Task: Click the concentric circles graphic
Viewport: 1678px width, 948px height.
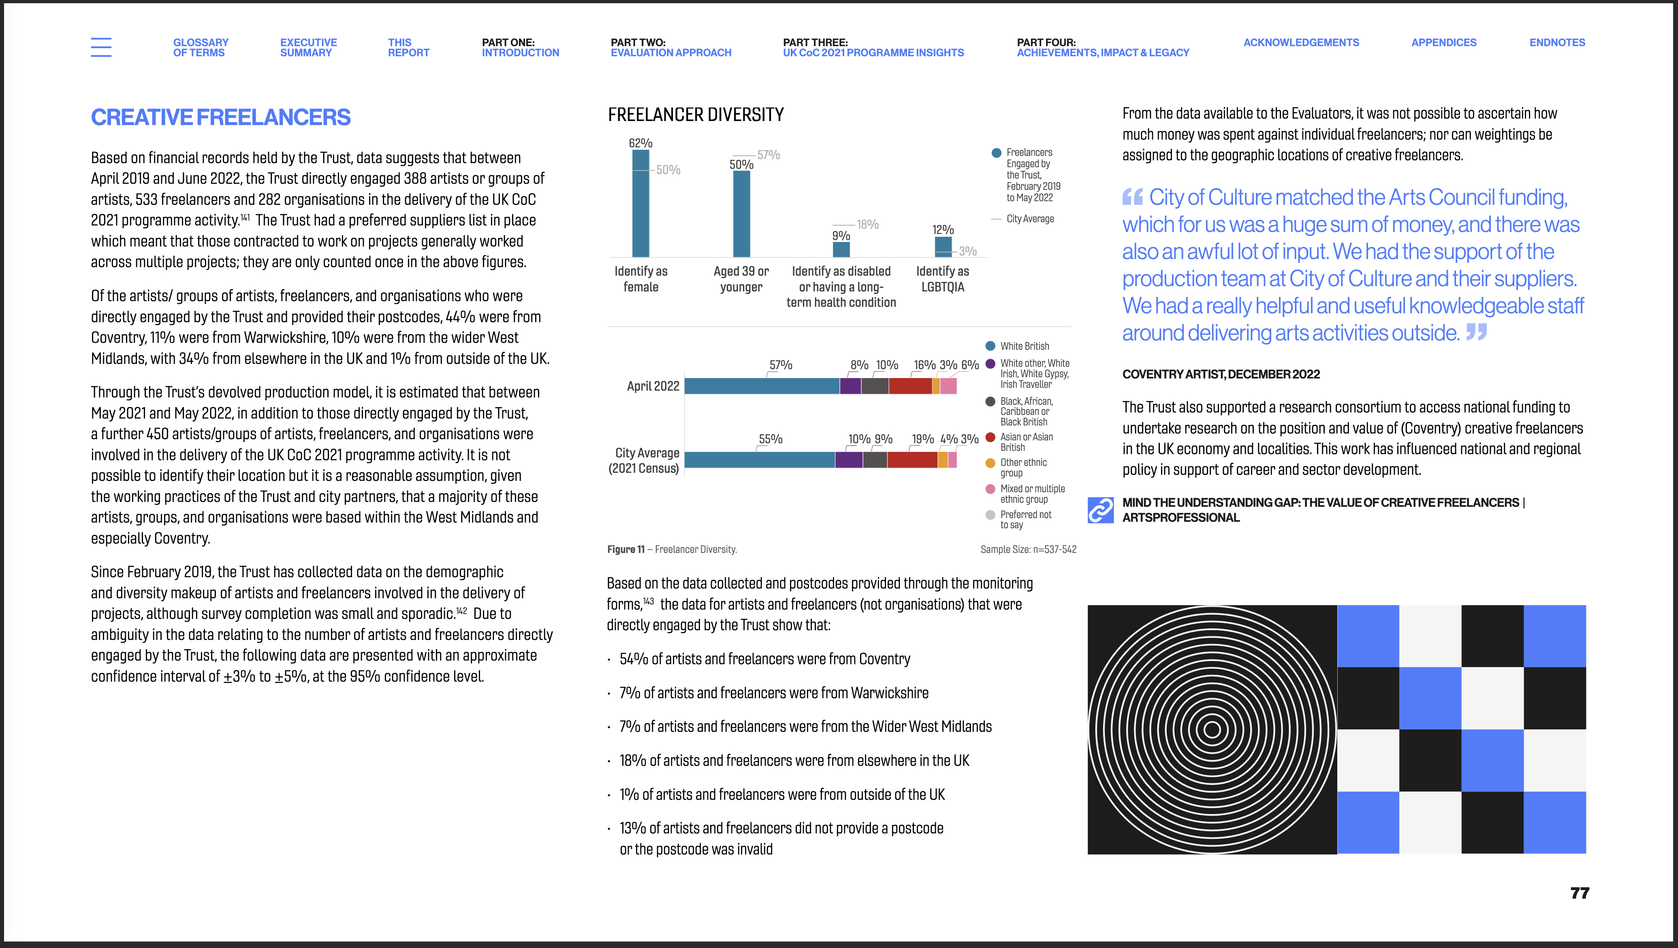Action: (x=1211, y=729)
